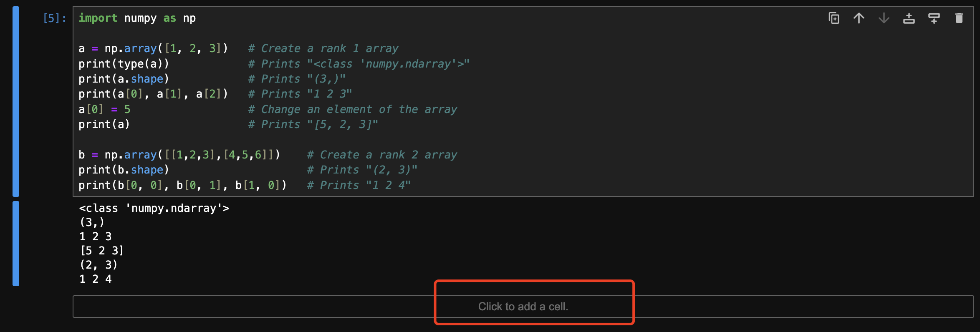Click the 'Click to add a cell.' button
The image size is (980, 332).
pos(523,307)
